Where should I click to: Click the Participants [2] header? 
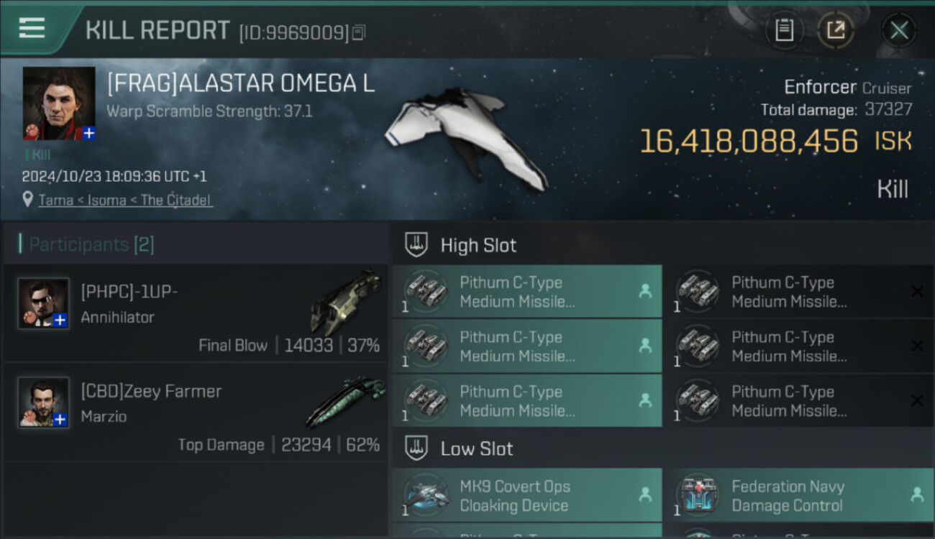(x=91, y=244)
